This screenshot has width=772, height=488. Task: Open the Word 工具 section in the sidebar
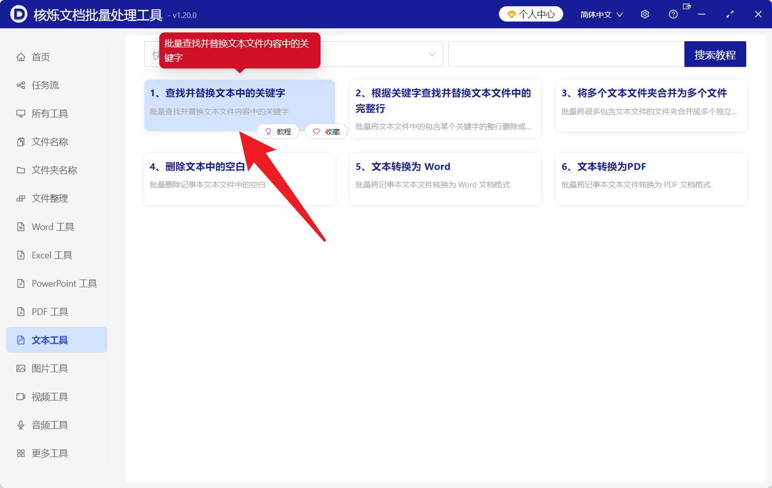(x=52, y=226)
